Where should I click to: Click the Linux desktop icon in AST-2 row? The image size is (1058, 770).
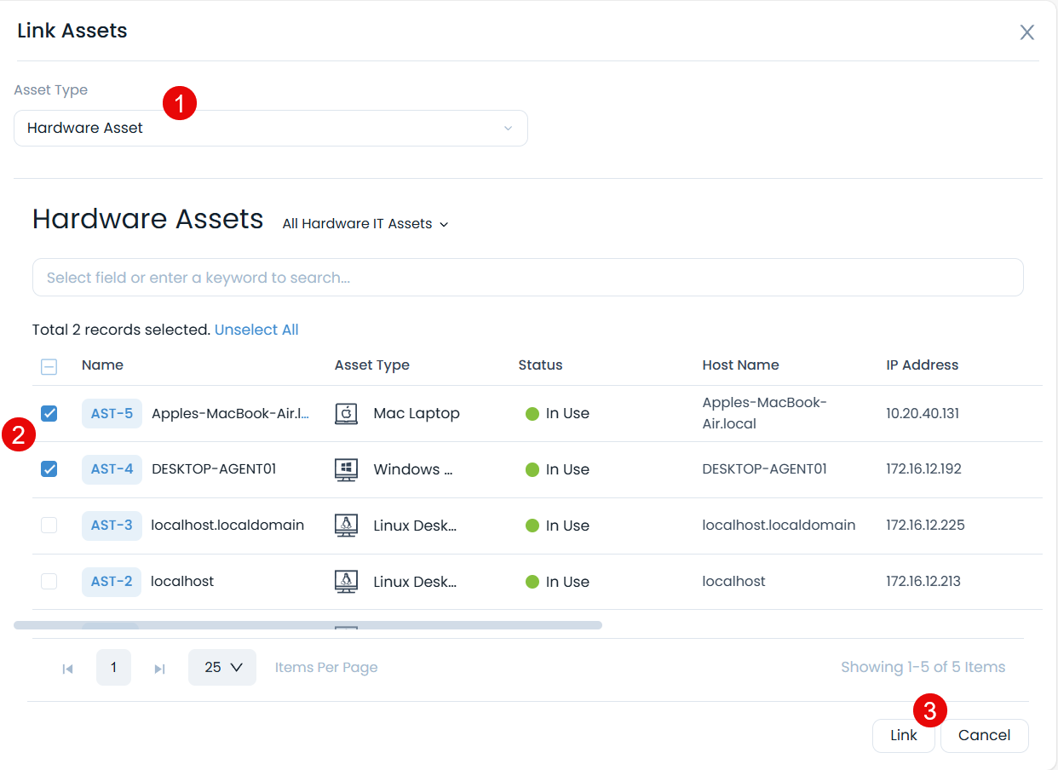346,582
